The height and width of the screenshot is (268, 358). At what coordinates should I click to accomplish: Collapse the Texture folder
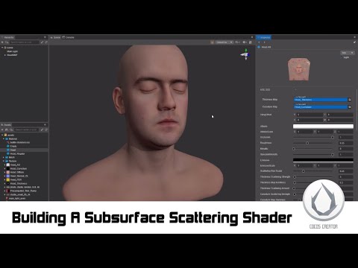pos(4,161)
